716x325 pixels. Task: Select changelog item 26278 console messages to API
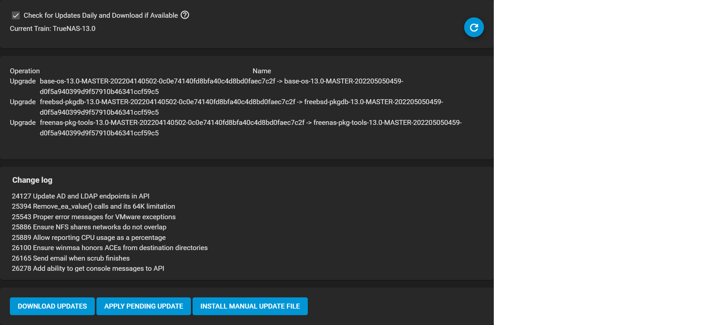click(x=88, y=268)
